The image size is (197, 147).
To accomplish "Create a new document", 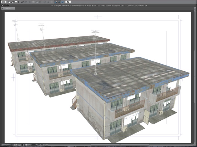I will pyautogui.click(x=9, y=2).
